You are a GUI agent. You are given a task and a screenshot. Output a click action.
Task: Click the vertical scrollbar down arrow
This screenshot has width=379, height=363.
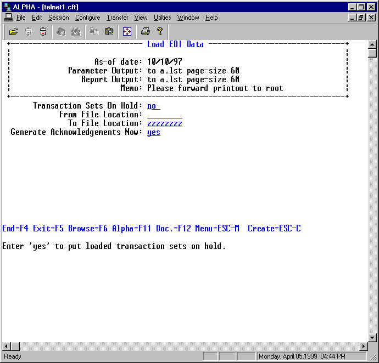(x=372, y=337)
